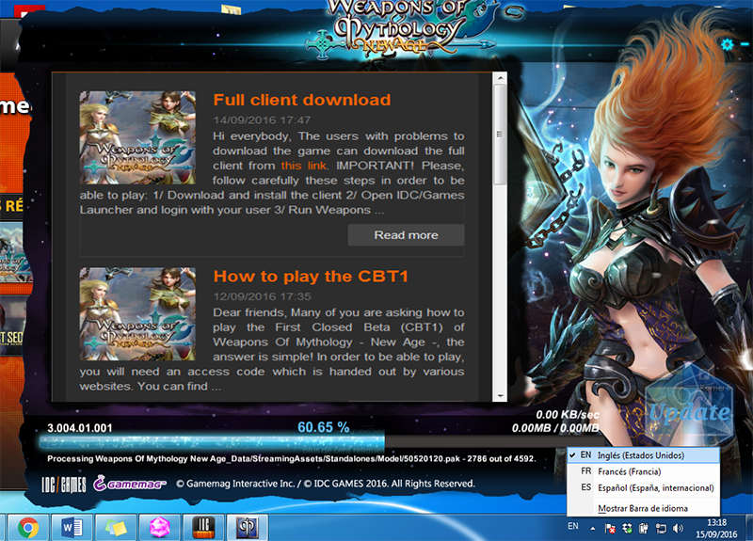The image size is (753, 541).
Task: Click the Gamemag logo in footer
Action: tap(131, 485)
